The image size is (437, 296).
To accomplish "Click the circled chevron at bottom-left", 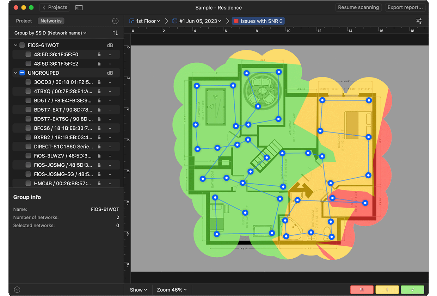I will point(17,290).
